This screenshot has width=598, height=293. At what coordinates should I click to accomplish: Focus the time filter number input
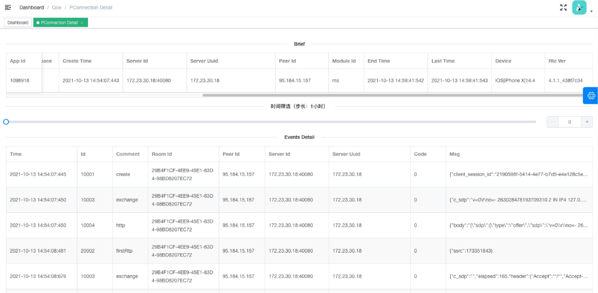point(569,122)
